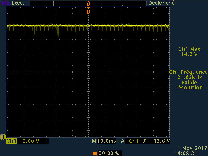Click the Exéc. run status text
The height and width of the screenshot is (157, 208).
[18, 3]
